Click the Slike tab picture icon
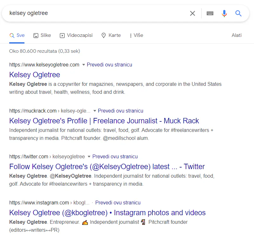254x240 pixels. (36, 36)
